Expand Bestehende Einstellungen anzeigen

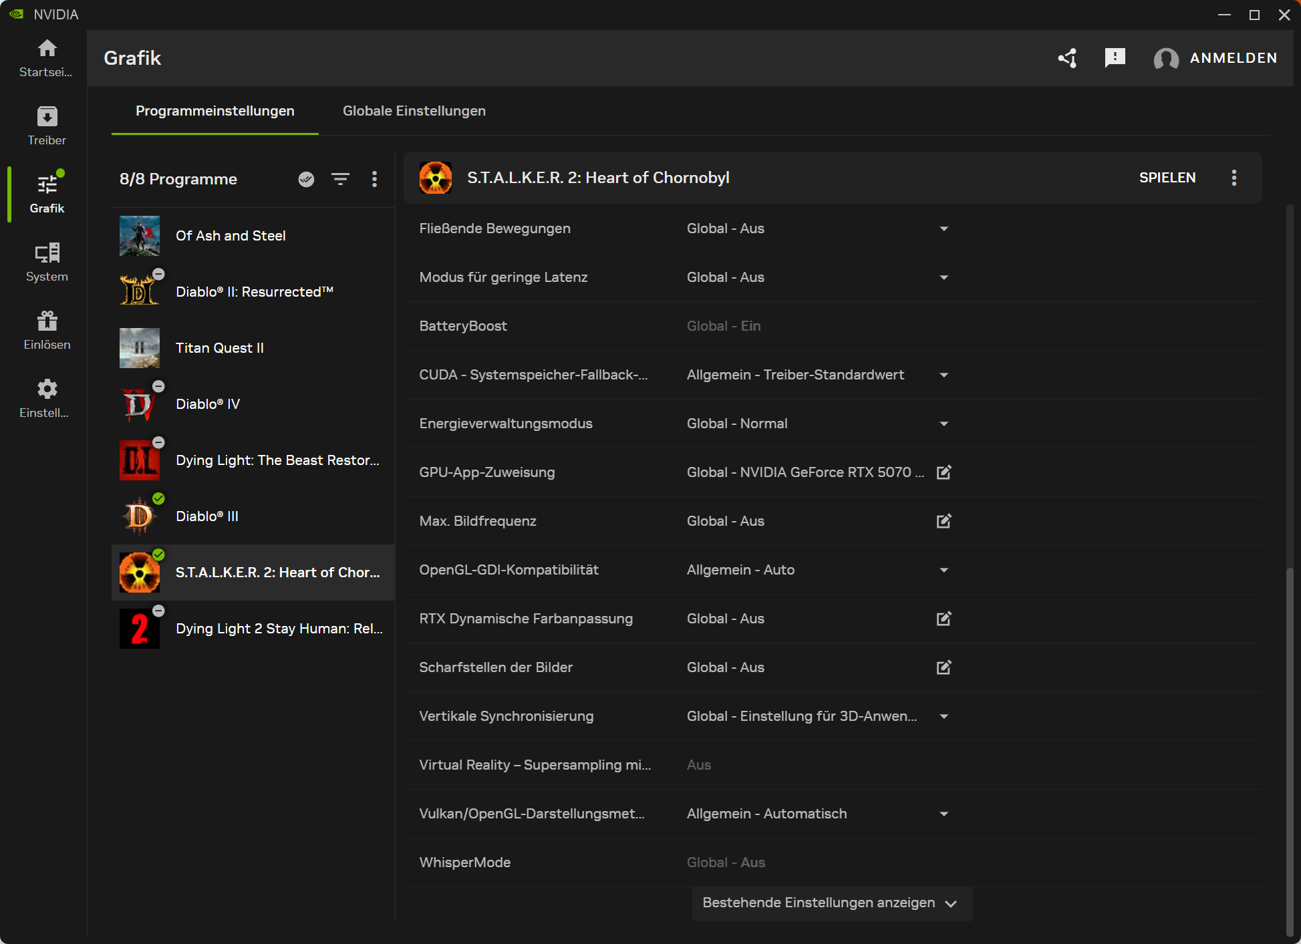click(x=831, y=903)
